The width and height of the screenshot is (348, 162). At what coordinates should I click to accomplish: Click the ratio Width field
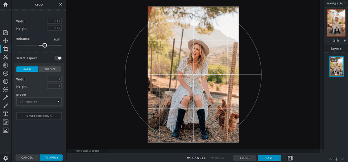(54, 79)
